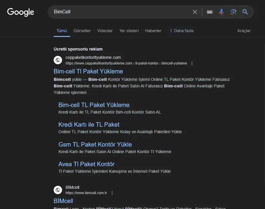The image size is (265, 209).
Task: Switch to the Görseller tab
Action: click(x=82, y=31)
